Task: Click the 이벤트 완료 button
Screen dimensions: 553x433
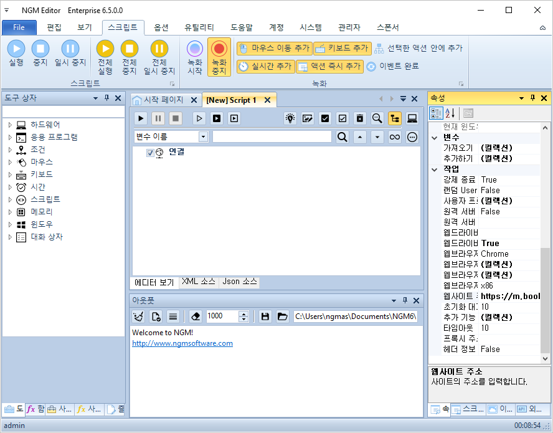Action: pos(392,66)
